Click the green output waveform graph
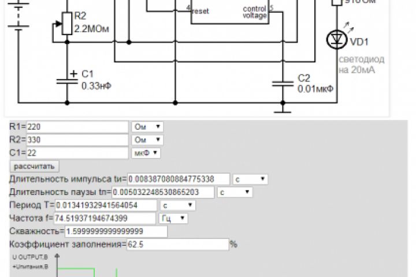 pos(88,272)
